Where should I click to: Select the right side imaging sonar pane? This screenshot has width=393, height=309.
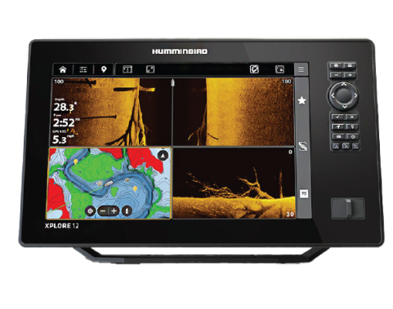pyautogui.click(x=234, y=112)
